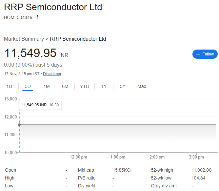Click the Market Summary breadcrumb link
Screen dimensions: 219x191
24,39
